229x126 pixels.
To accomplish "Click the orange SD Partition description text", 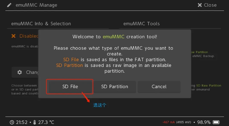I will point(69,65).
